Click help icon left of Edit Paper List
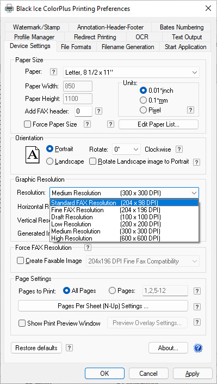The height and width of the screenshot is (384, 217). (x=110, y=124)
